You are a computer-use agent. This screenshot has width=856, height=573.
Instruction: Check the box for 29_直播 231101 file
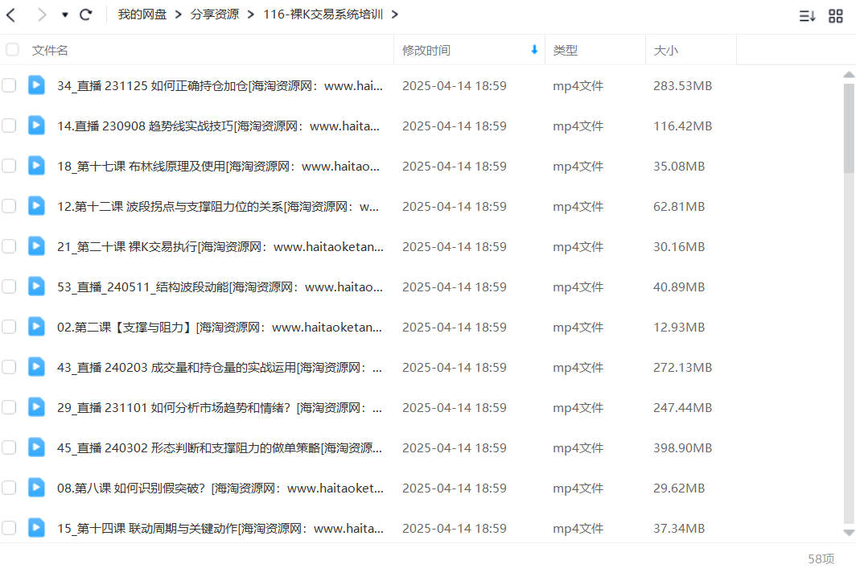click(9, 407)
